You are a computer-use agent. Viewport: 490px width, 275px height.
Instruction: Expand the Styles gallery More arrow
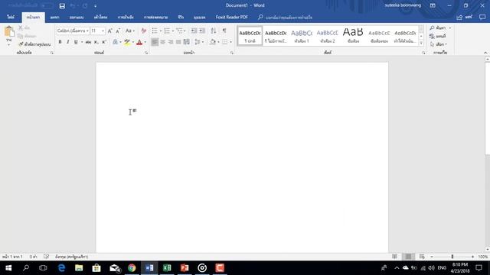pyautogui.click(x=421, y=43)
